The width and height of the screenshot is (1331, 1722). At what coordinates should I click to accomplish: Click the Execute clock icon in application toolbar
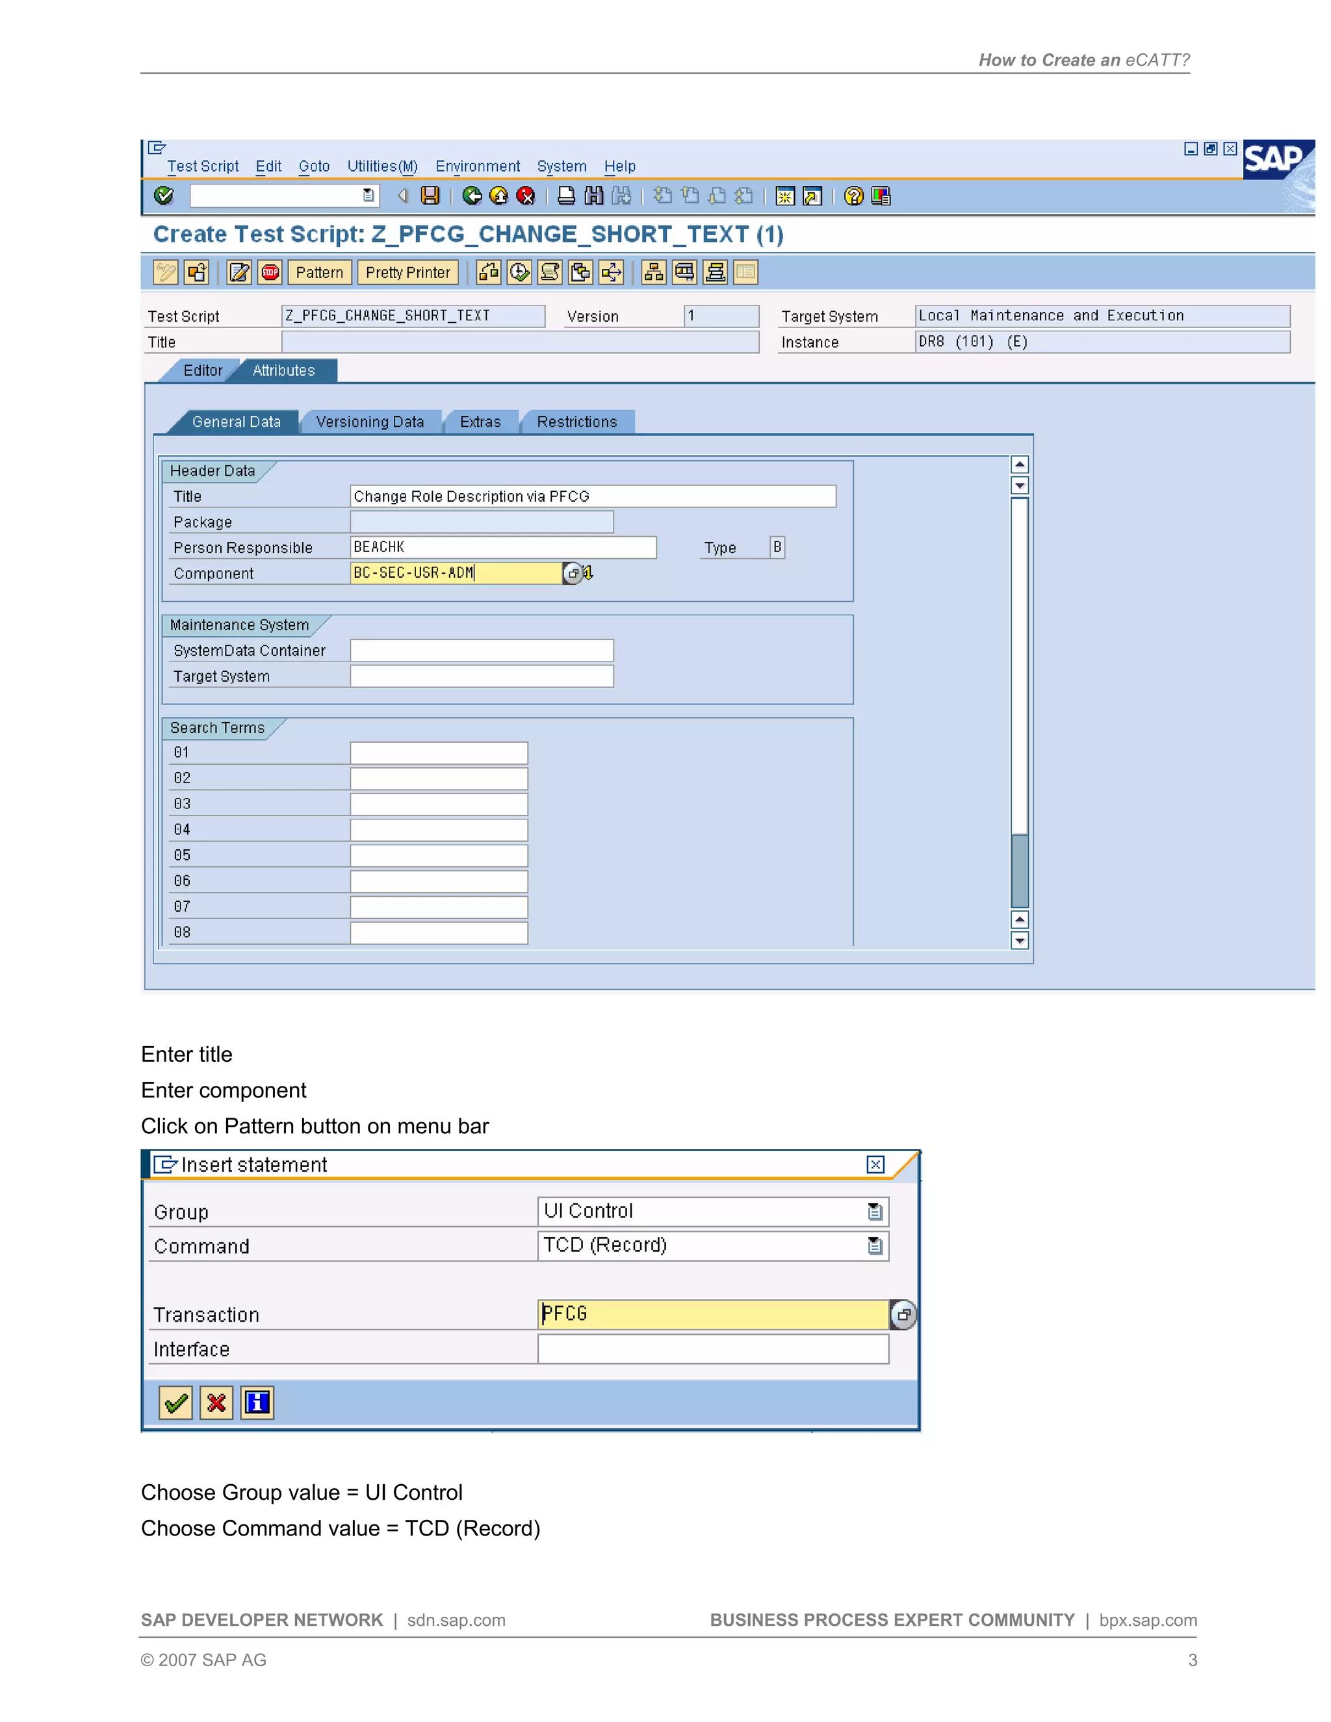pos(519,272)
